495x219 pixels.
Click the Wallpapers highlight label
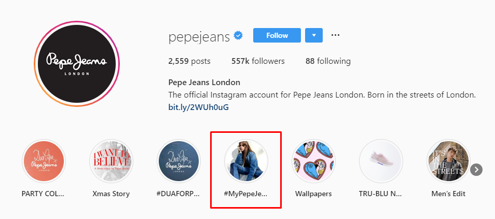(313, 194)
